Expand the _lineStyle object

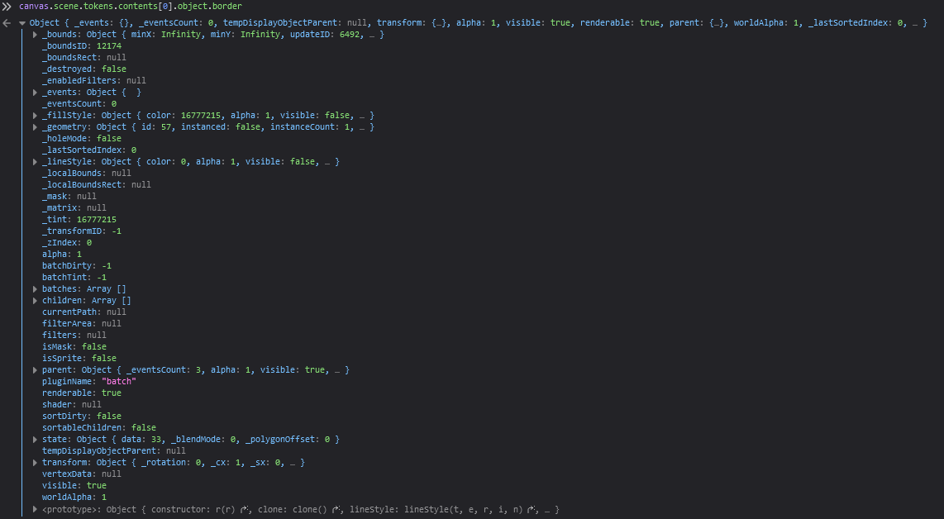click(x=33, y=161)
